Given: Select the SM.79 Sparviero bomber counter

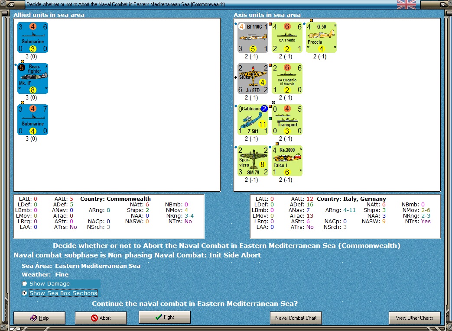Looking at the screenshot, I should pos(253,161).
